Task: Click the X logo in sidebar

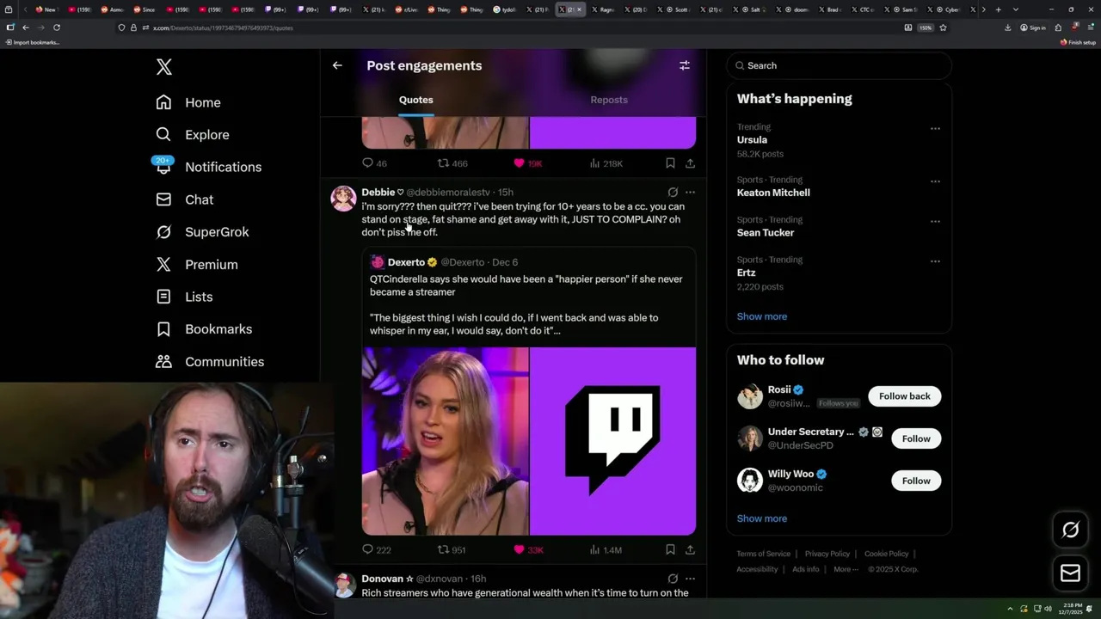Action: click(164, 67)
